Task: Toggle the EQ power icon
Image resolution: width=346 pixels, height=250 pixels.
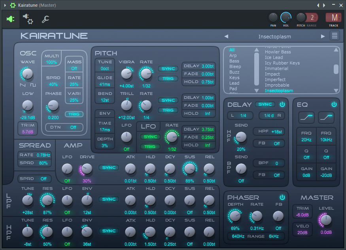Action: pos(334,104)
